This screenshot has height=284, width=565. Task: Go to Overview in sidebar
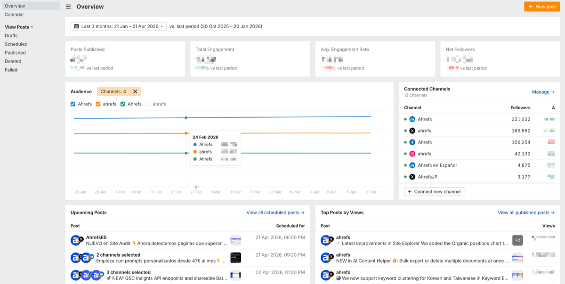30,6
